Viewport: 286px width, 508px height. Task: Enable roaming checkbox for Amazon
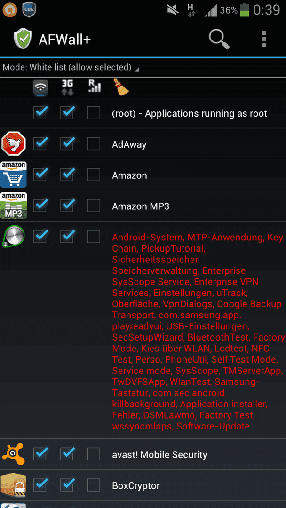94,175
